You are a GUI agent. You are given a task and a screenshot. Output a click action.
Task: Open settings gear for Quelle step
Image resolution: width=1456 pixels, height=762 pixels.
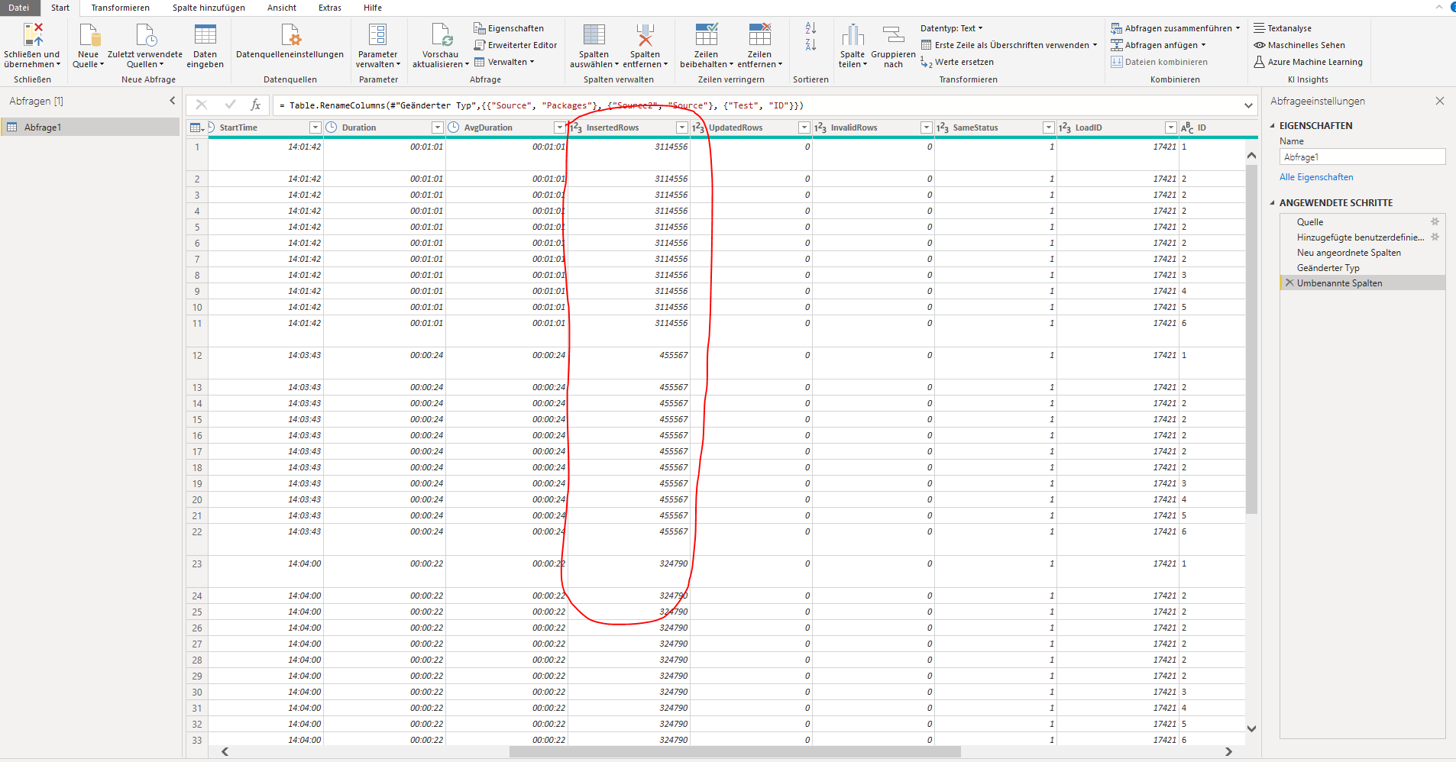click(1435, 222)
